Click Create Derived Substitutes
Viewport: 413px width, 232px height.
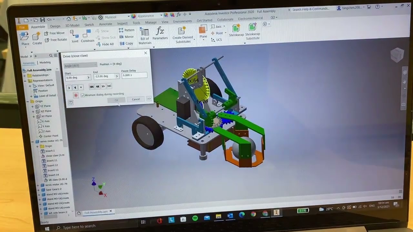point(183,35)
